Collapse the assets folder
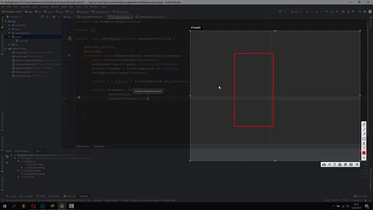This screenshot has height=210, width=373. [9, 37]
